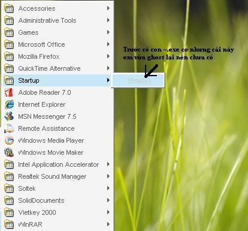Image resolution: width=248 pixels, height=231 pixels.
Task: Click the Windows Movie Maker icon
Action: (9, 152)
